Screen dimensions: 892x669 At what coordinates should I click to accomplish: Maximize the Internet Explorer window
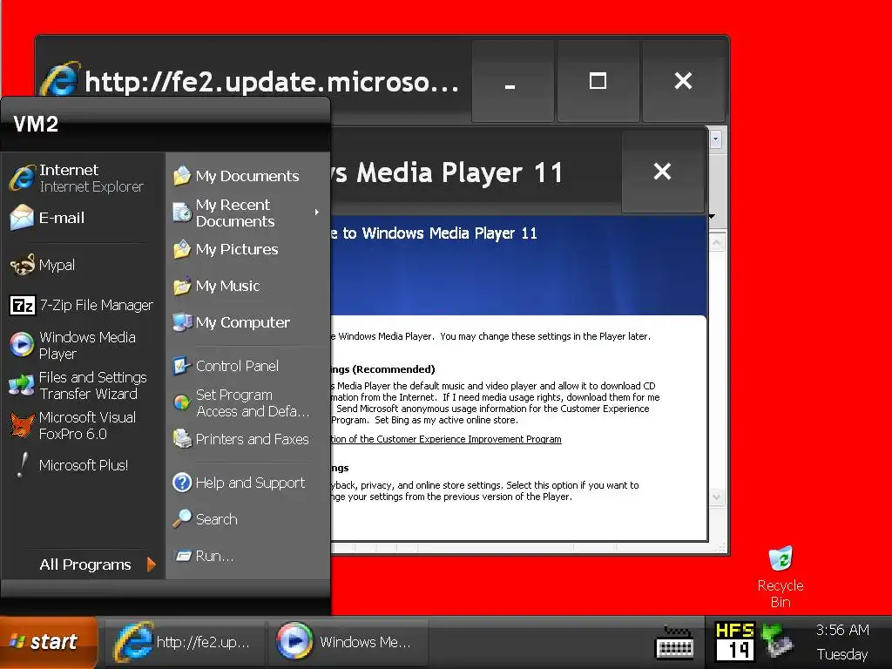598,81
